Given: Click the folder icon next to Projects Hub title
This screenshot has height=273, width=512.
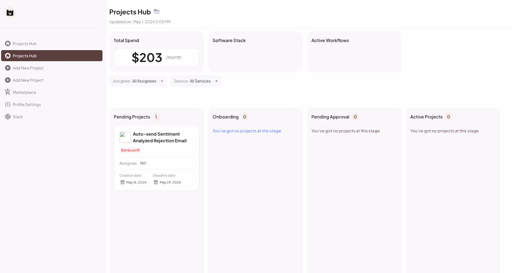Looking at the screenshot, I should 156,11.
